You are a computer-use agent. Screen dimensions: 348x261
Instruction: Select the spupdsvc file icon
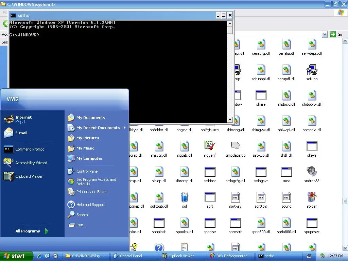(x=312, y=223)
